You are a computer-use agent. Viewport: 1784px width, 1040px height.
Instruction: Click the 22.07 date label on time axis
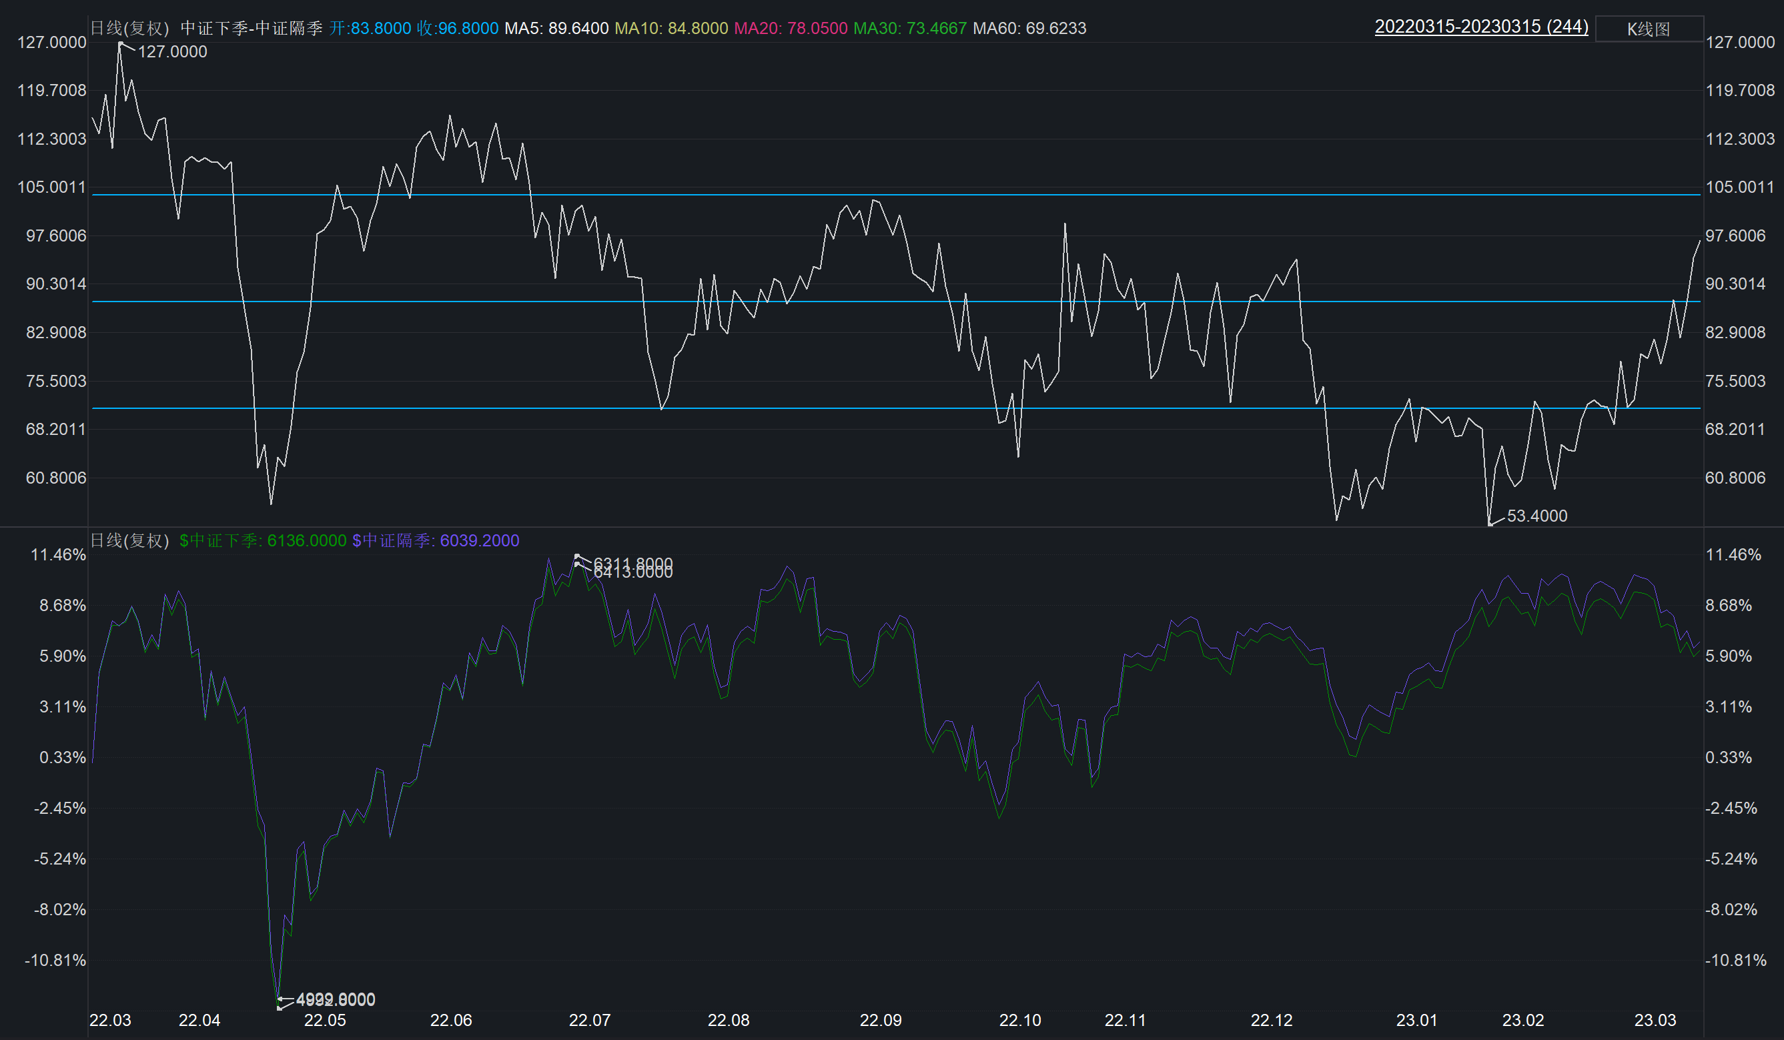click(589, 1020)
